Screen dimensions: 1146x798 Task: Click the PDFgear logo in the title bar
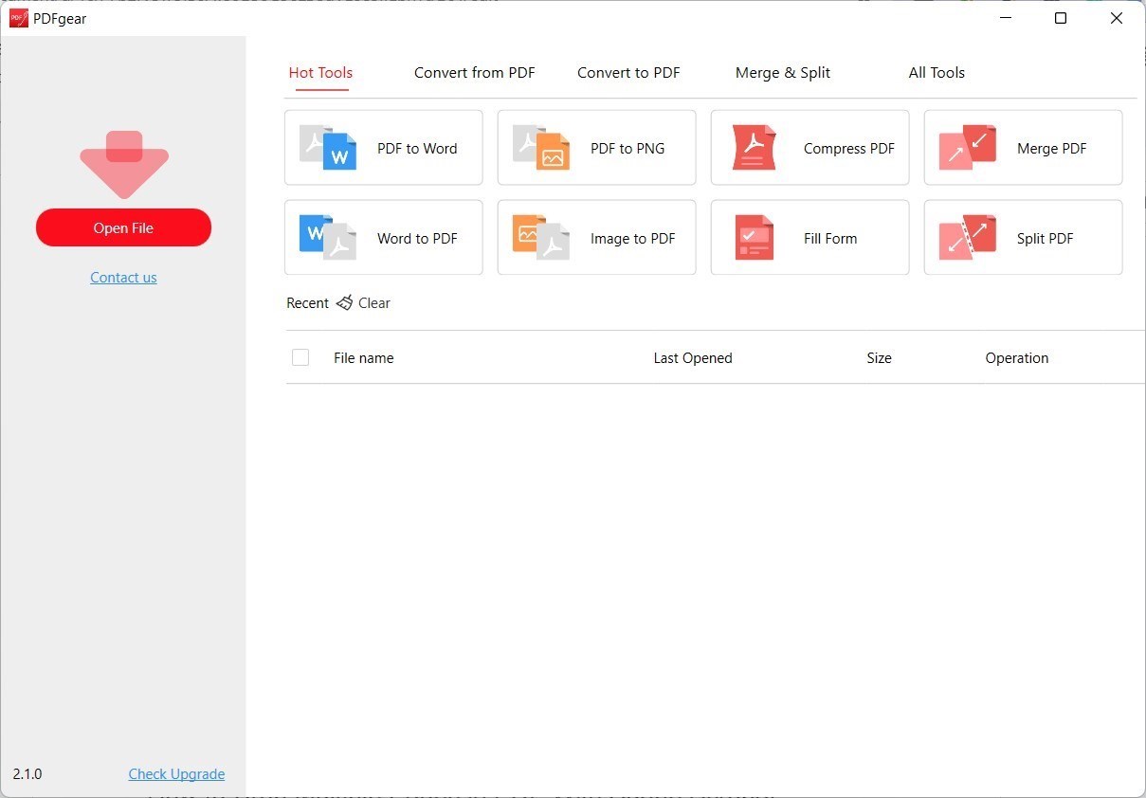tap(18, 17)
